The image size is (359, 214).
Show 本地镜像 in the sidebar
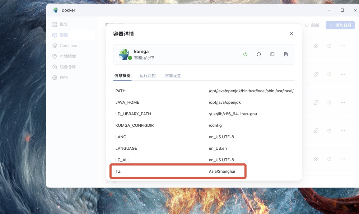72,56
